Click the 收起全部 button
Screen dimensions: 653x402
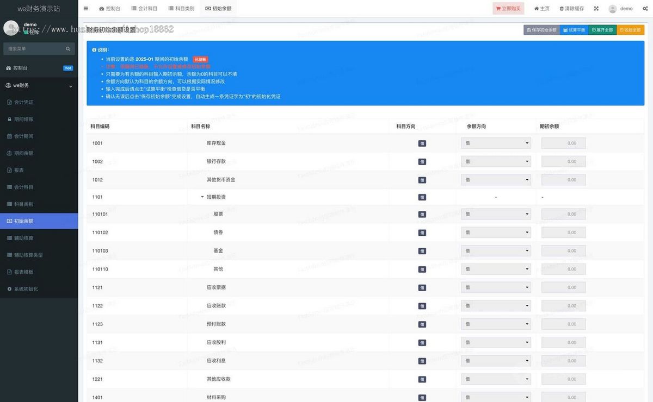pos(630,29)
